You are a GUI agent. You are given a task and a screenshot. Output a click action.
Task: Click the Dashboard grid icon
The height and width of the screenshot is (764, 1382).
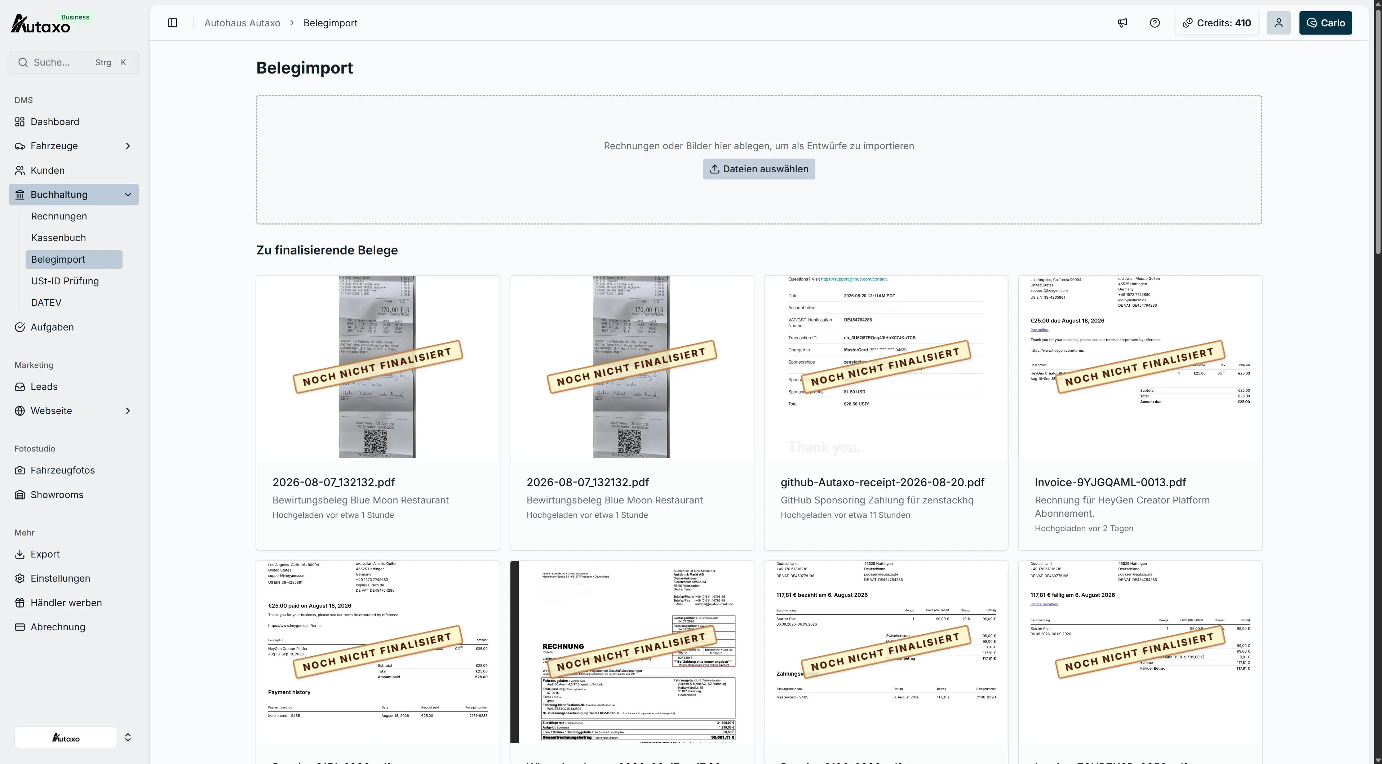pos(20,122)
